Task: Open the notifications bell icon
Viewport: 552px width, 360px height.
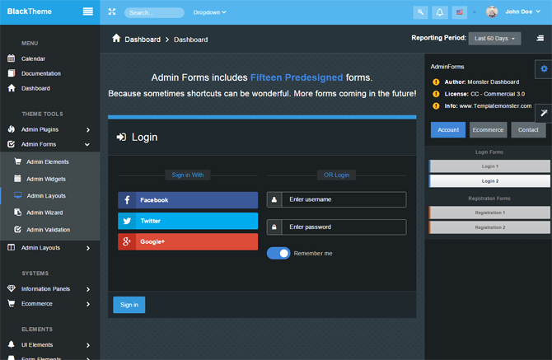Action: coord(440,12)
